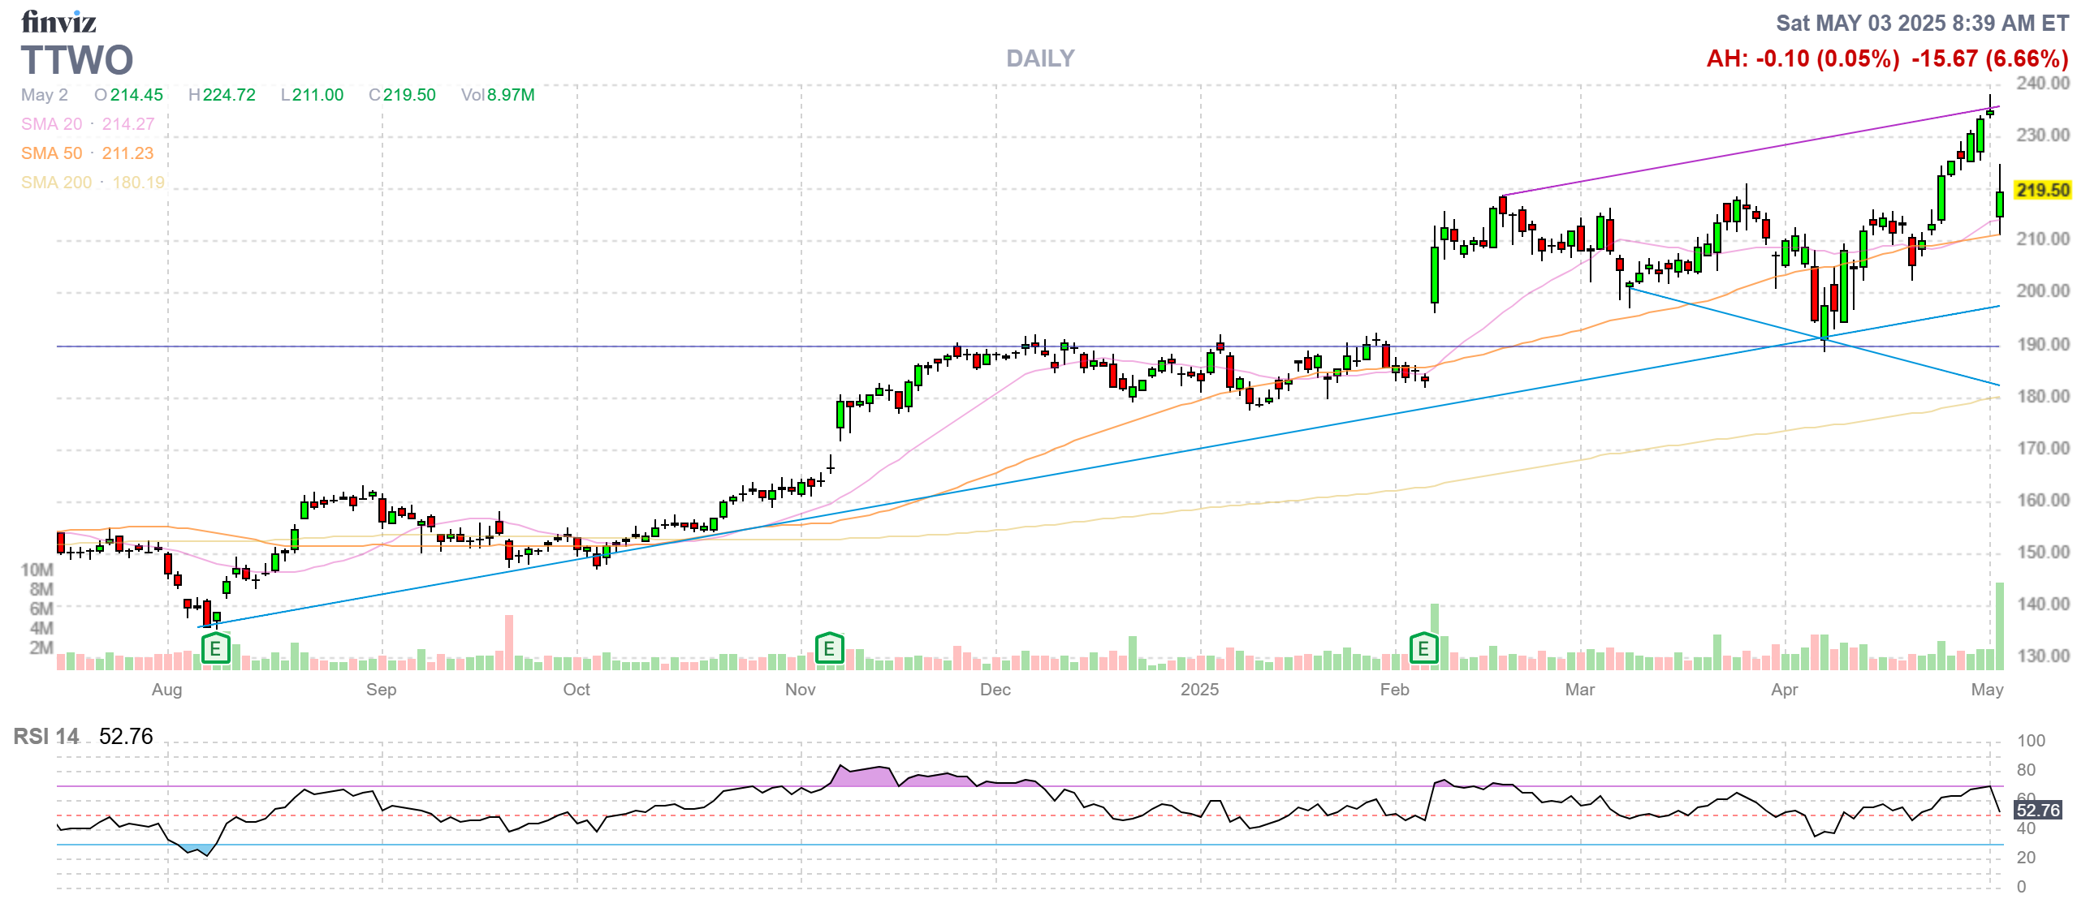Viewport: 2090px width, 912px height.
Task: Click the tallest volume bar in May
Action: 1999,626
